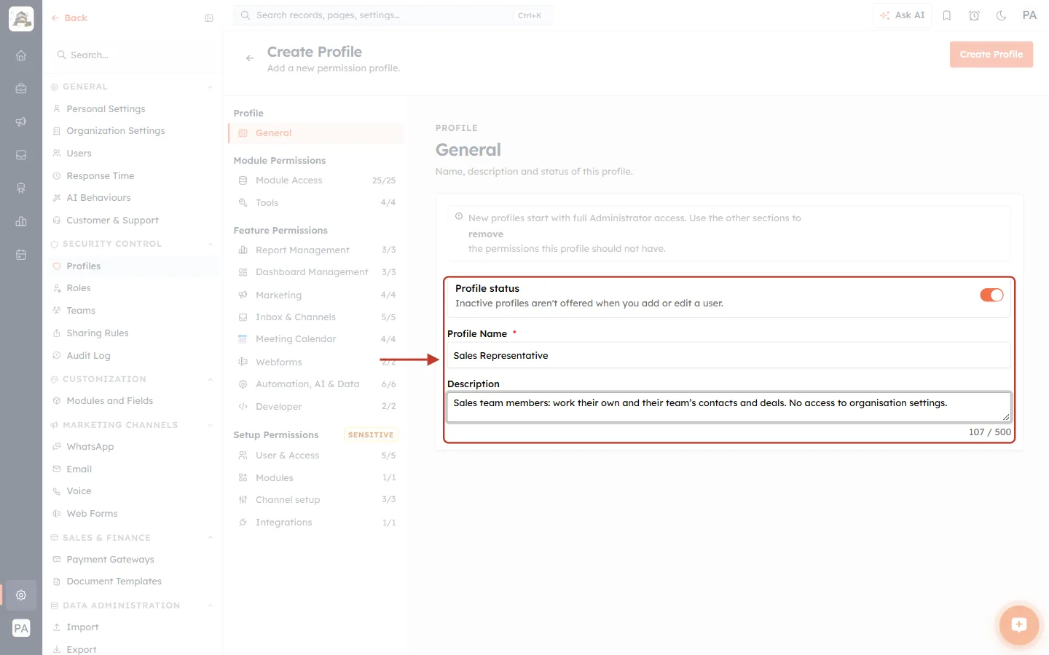Open the User & Access setup section
The image size is (1049, 655).
[x=317, y=456]
